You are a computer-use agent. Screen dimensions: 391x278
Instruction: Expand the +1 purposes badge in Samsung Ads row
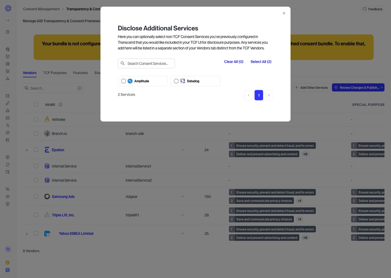coord(299,201)
